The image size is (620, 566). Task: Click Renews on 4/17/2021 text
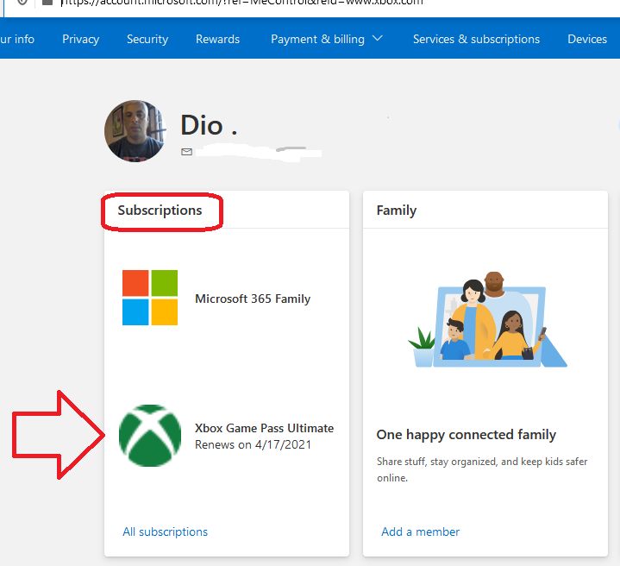click(253, 445)
